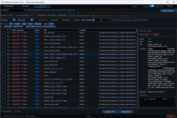177x118 pixels.
Task: Adjust the Min. criticality slider
Action: [101, 20]
